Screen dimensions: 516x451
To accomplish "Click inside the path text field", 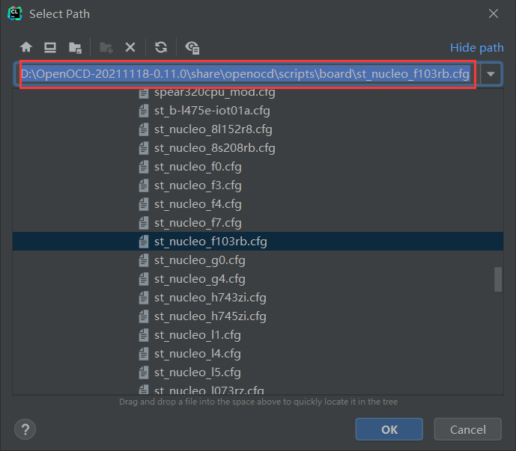I will [247, 74].
